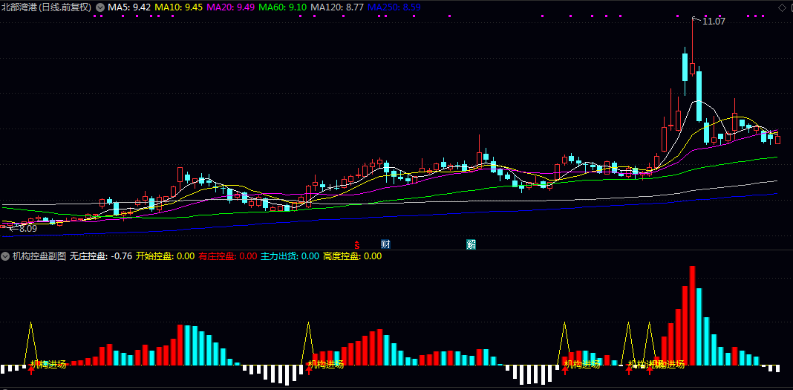Open the 解 unlock event marker

471,245
